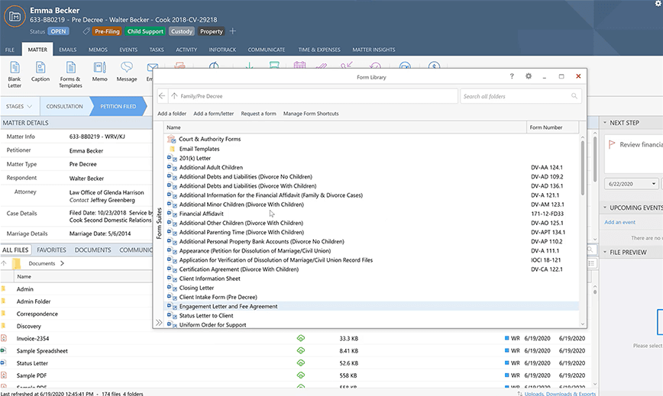The height and width of the screenshot is (396, 663).
Task: Open the TASKS tab
Action: [x=157, y=50]
